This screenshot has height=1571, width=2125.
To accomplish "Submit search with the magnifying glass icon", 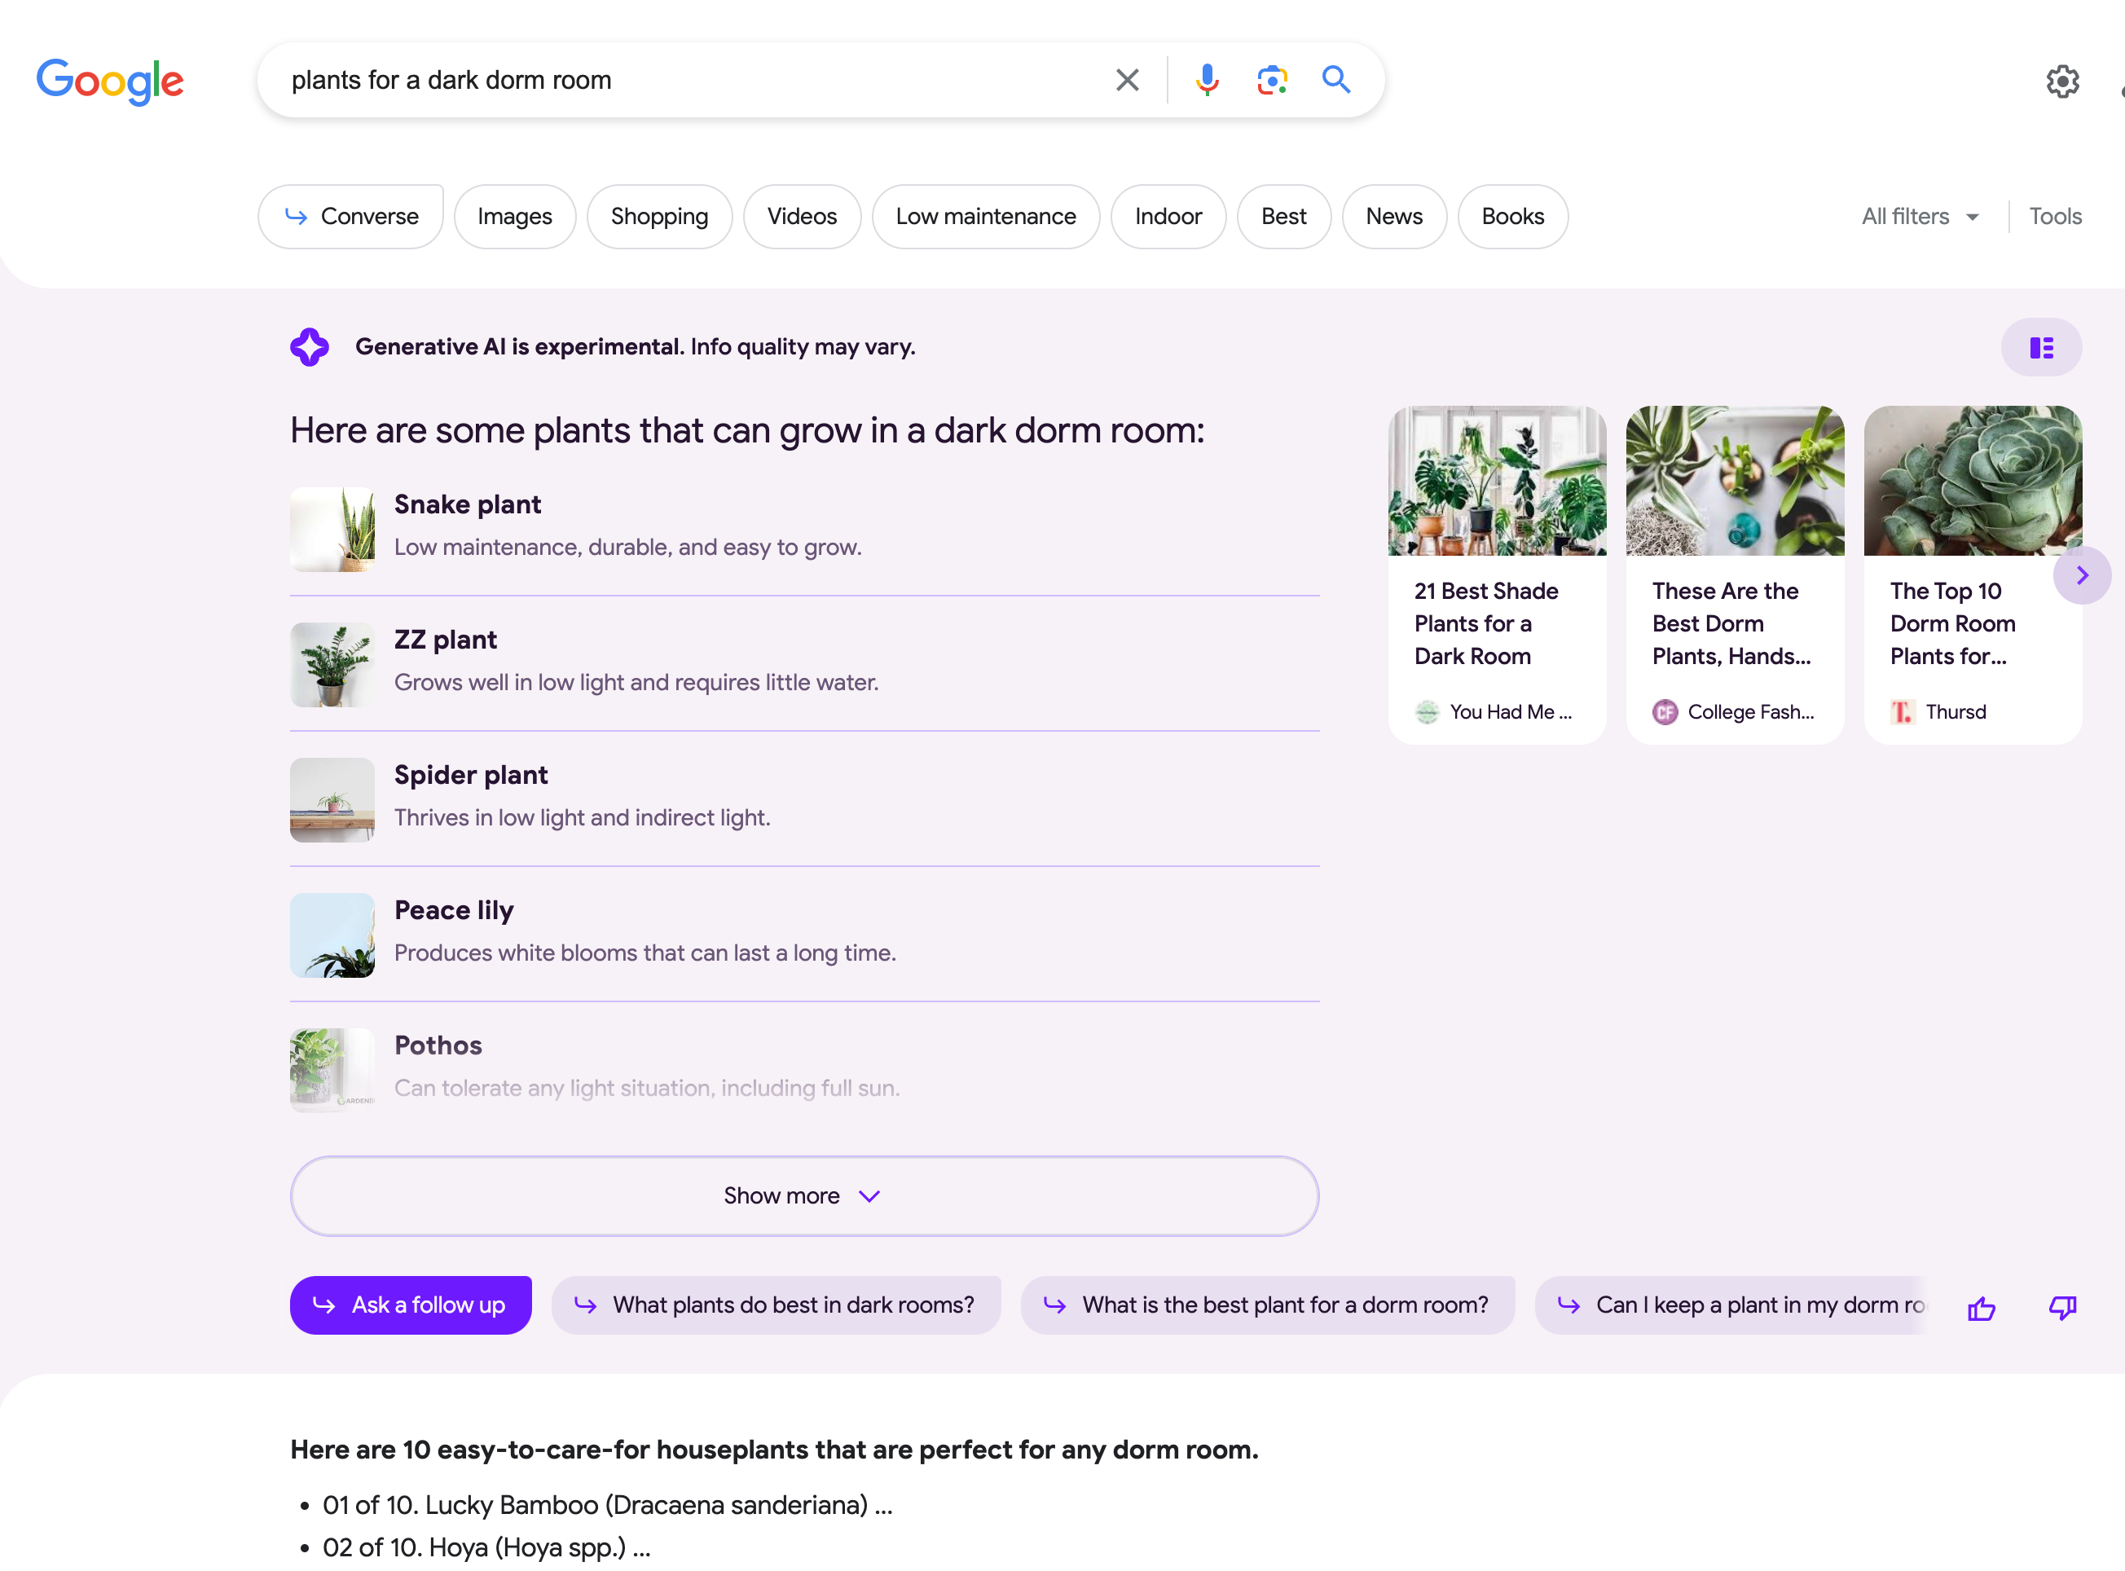I will click(x=1335, y=79).
